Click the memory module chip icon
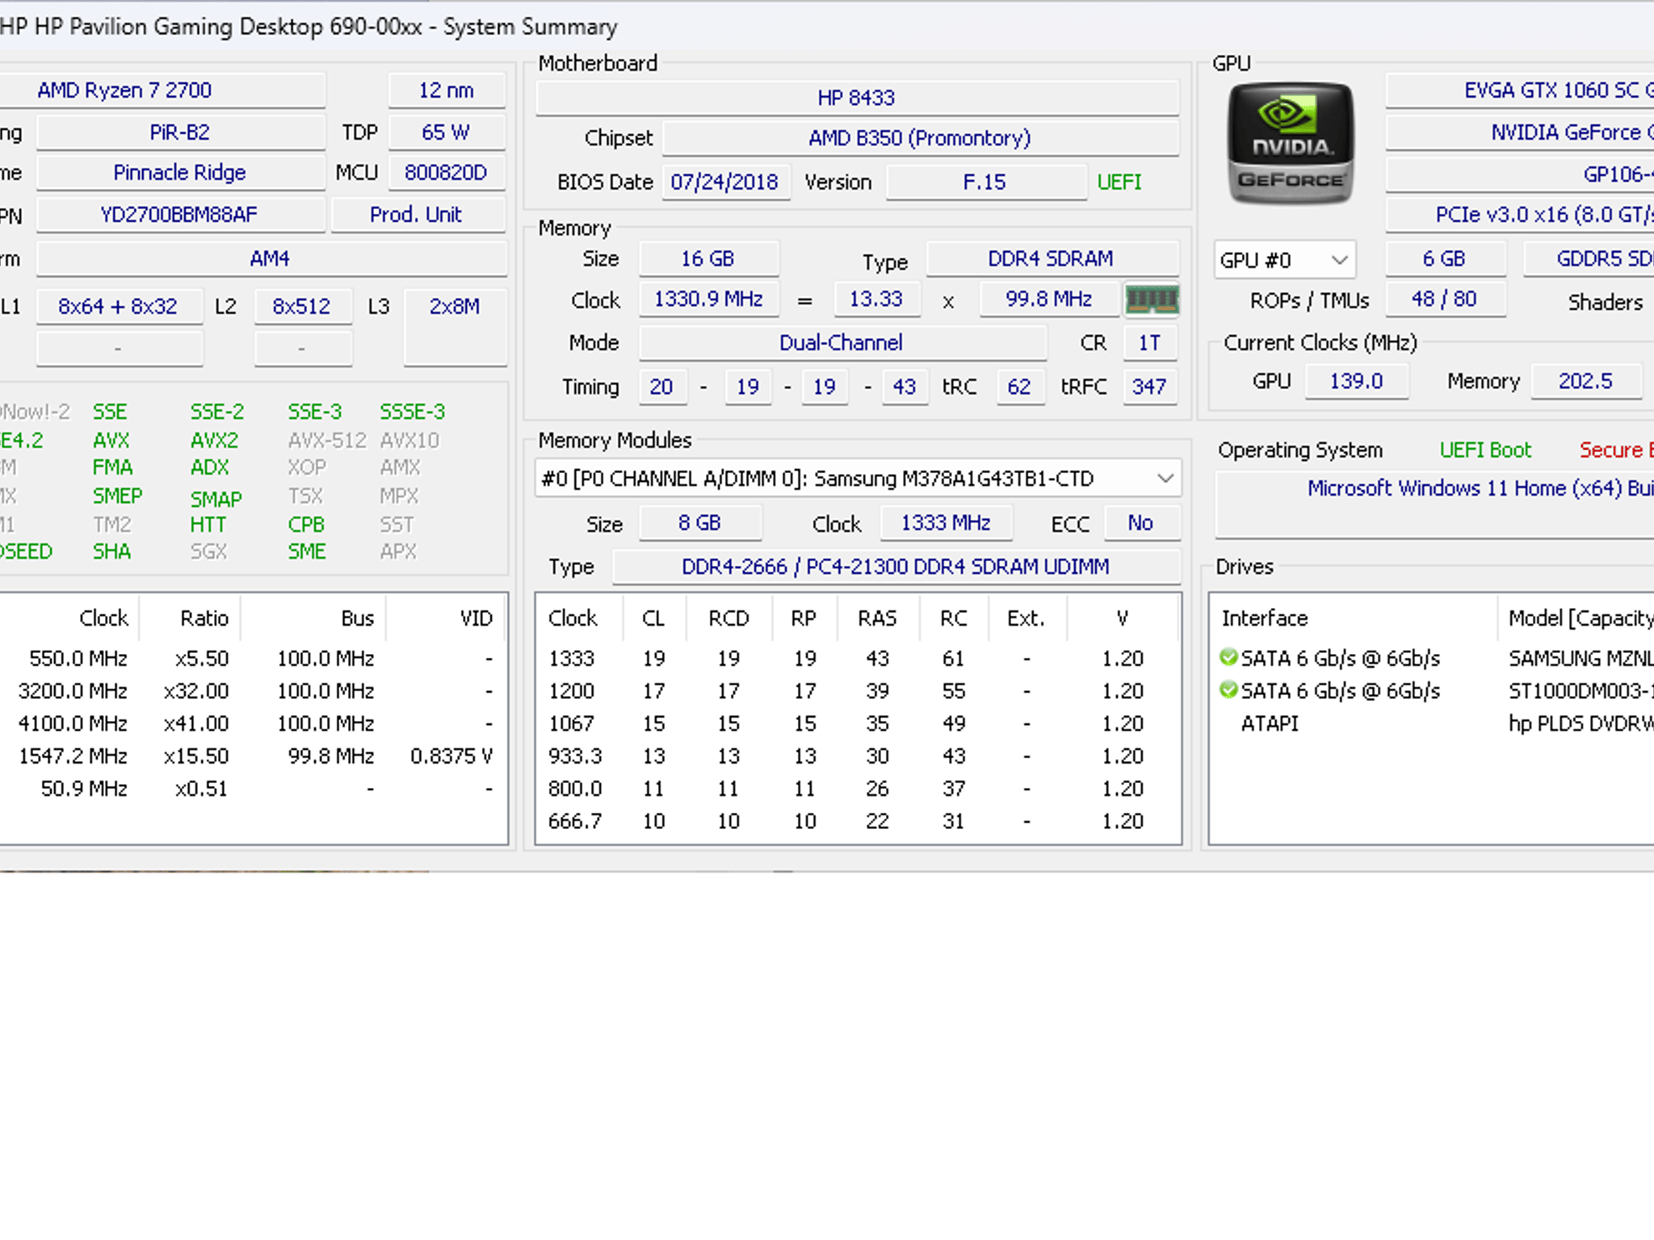Image resolution: width=1654 pixels, height=1240 pixels. pos(1152,300)
